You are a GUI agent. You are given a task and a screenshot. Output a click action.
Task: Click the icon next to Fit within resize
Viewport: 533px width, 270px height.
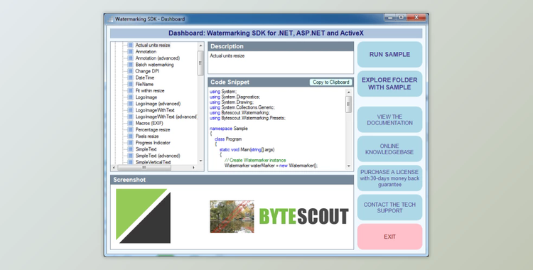click(x=130, y=91)
